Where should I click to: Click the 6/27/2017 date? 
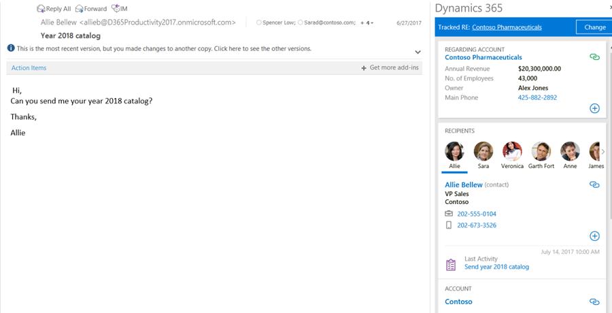point(409,23)
